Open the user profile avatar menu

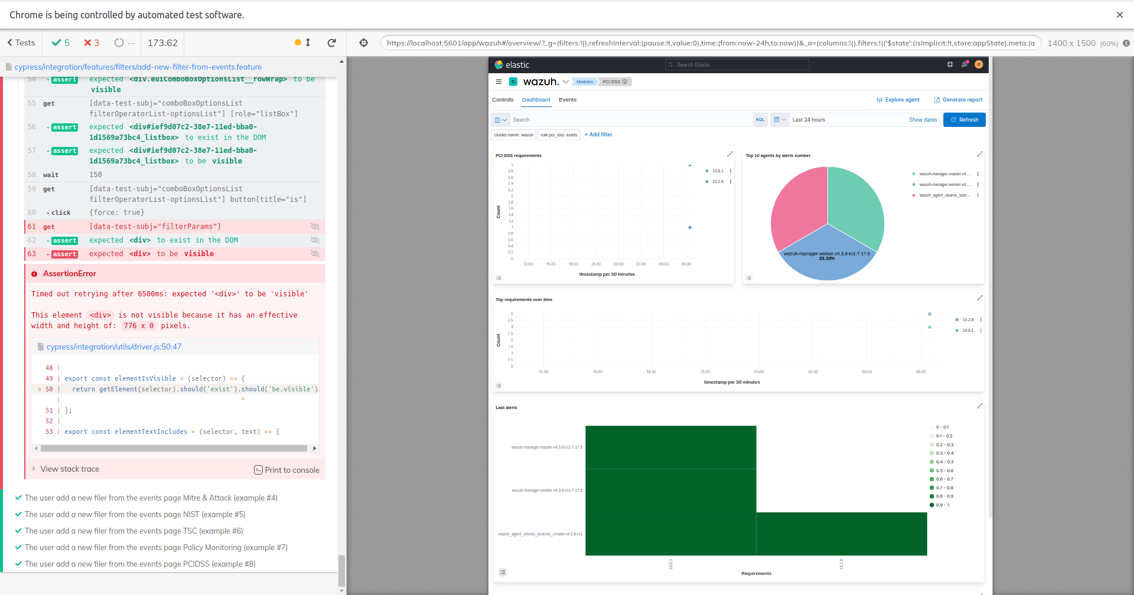(979, 64)
